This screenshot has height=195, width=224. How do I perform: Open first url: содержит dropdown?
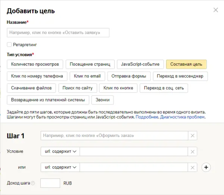tap(60, 151)
